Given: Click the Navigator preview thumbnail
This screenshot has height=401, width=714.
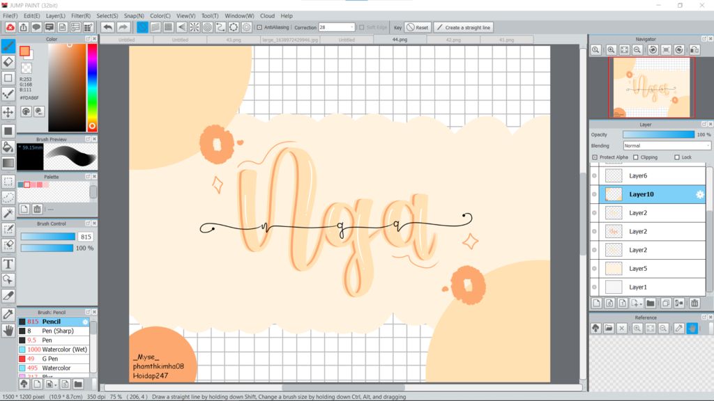Looking at the screenshot, I should coord(652,87).
